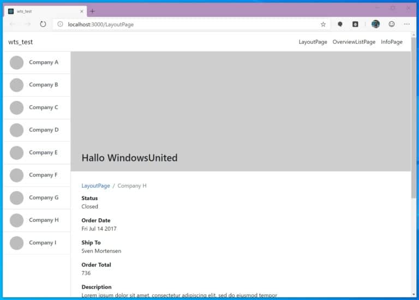The height and width of the screenshot is (300, 419).
Task: Select Company B in the list
Action: tap(37, 85)
